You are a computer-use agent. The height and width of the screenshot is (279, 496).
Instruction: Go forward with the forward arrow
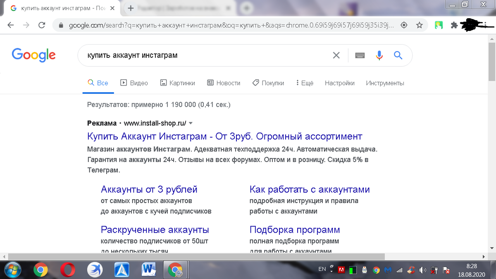pos(26,25)
